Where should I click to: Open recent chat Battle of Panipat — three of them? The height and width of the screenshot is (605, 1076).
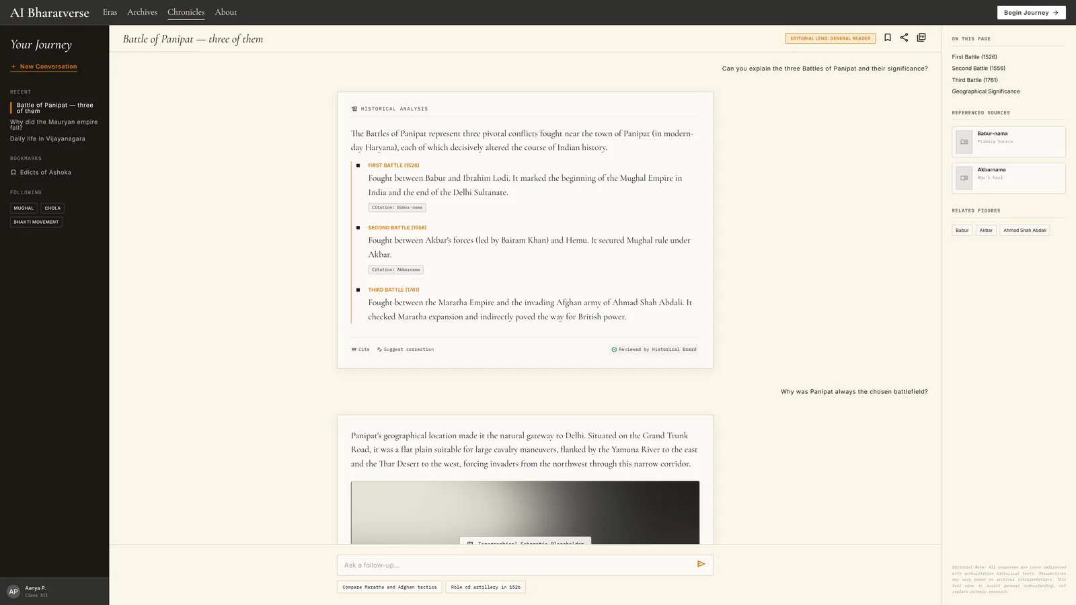(54, 108)
